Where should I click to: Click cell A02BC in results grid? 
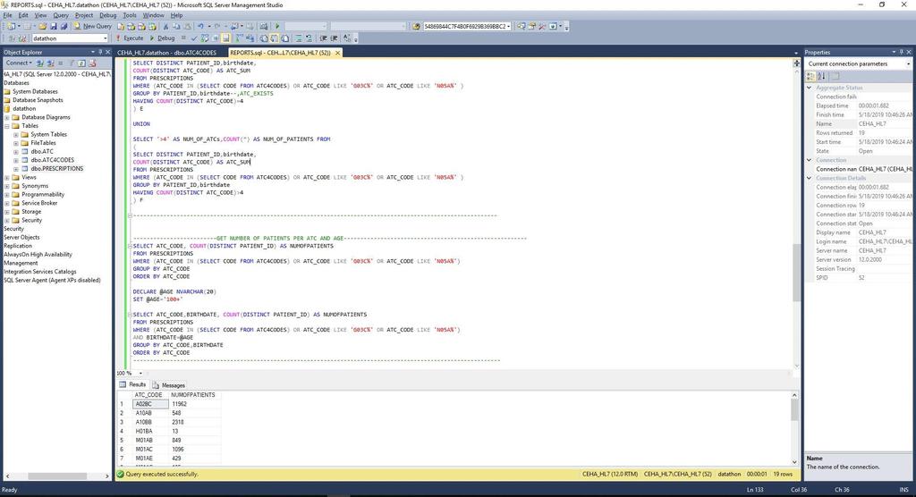click(x=150, y=404)
